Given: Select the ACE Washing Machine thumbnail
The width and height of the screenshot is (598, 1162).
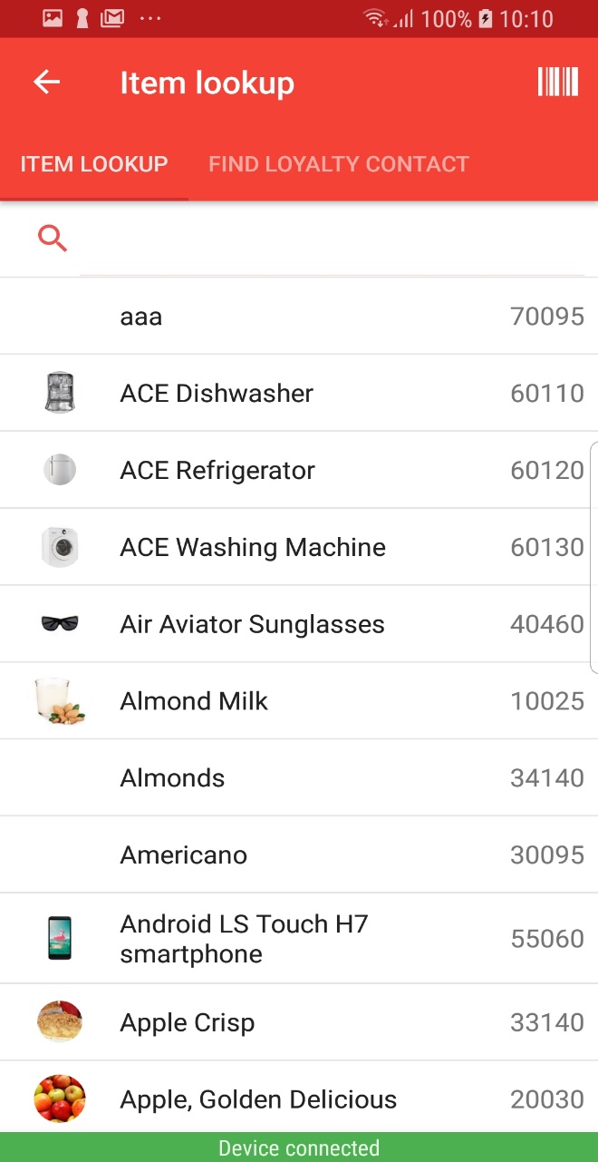Looking at the screenshot, I should coord(60,547).
